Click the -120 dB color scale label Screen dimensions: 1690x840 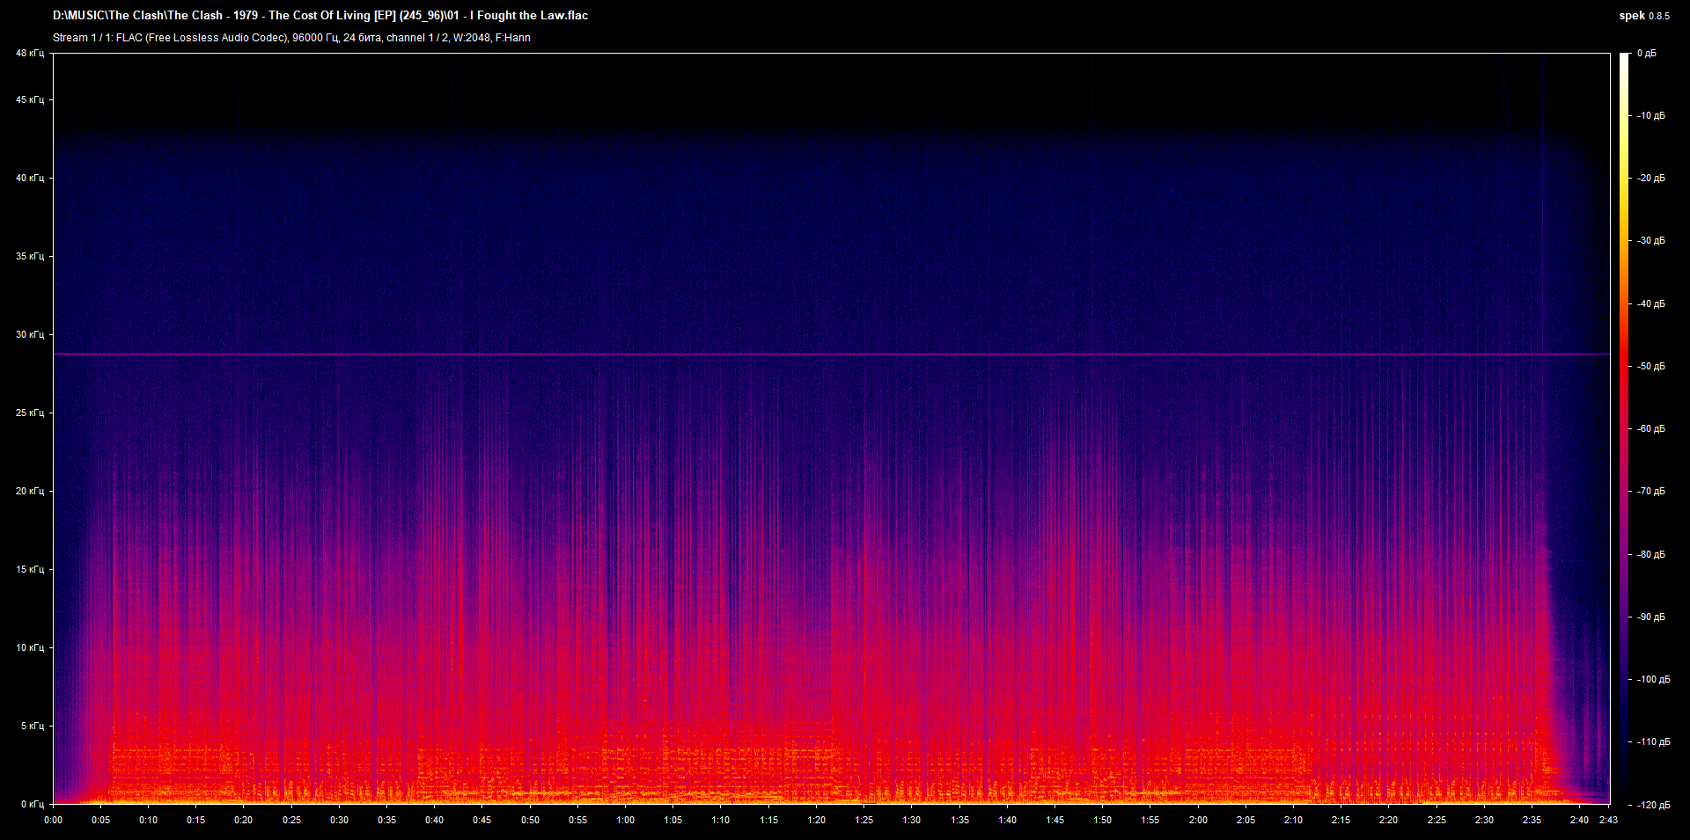click(1652, 805)
